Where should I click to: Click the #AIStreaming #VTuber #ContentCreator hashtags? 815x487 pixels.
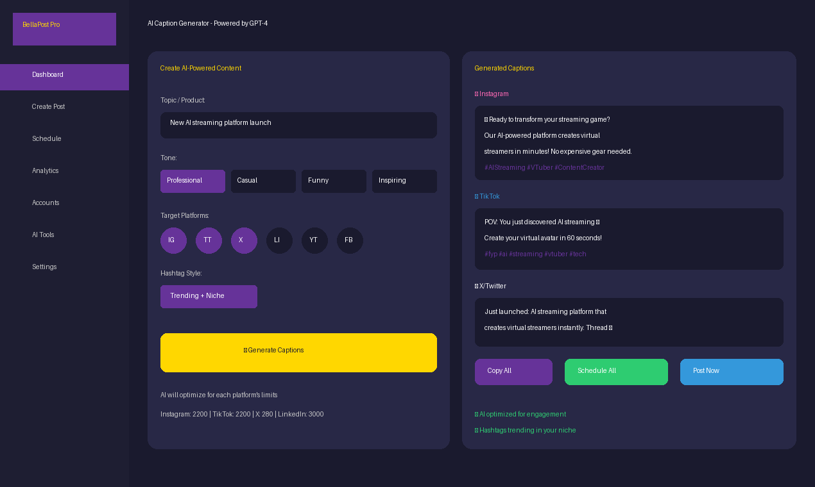coord(544,167)
